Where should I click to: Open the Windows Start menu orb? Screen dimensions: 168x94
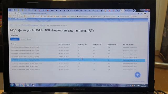click(12, 85)
